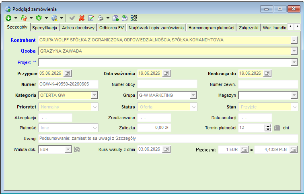The image size is (304, 194).
Task: Click the Kontrahent blue label link
Action: [23, 40]
